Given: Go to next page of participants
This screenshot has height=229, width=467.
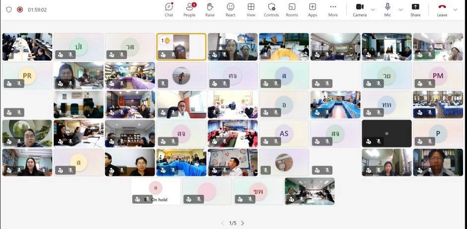Looking at the screenshot, I should [242, 223].
